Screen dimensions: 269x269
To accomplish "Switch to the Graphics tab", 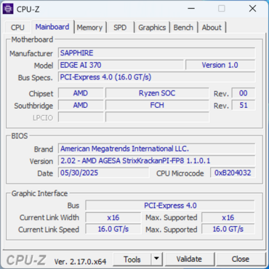I will coord(152,28).
